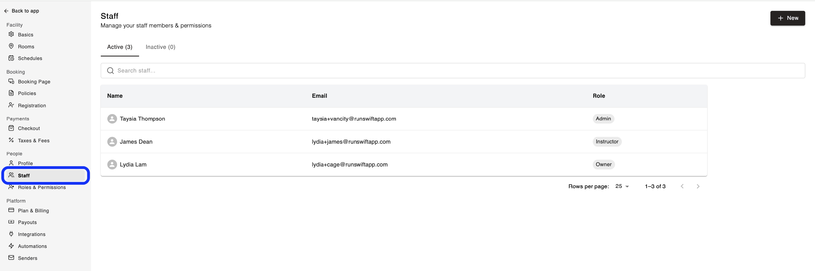Open the Rows per page dropdown
The width and height of the screenshot is (815, 271).
tap(622, 186)
